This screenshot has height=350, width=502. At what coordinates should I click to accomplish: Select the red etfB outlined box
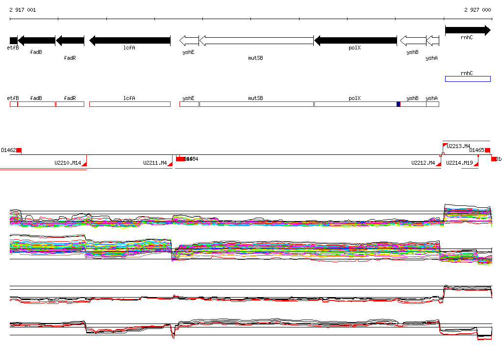(14, 104)
